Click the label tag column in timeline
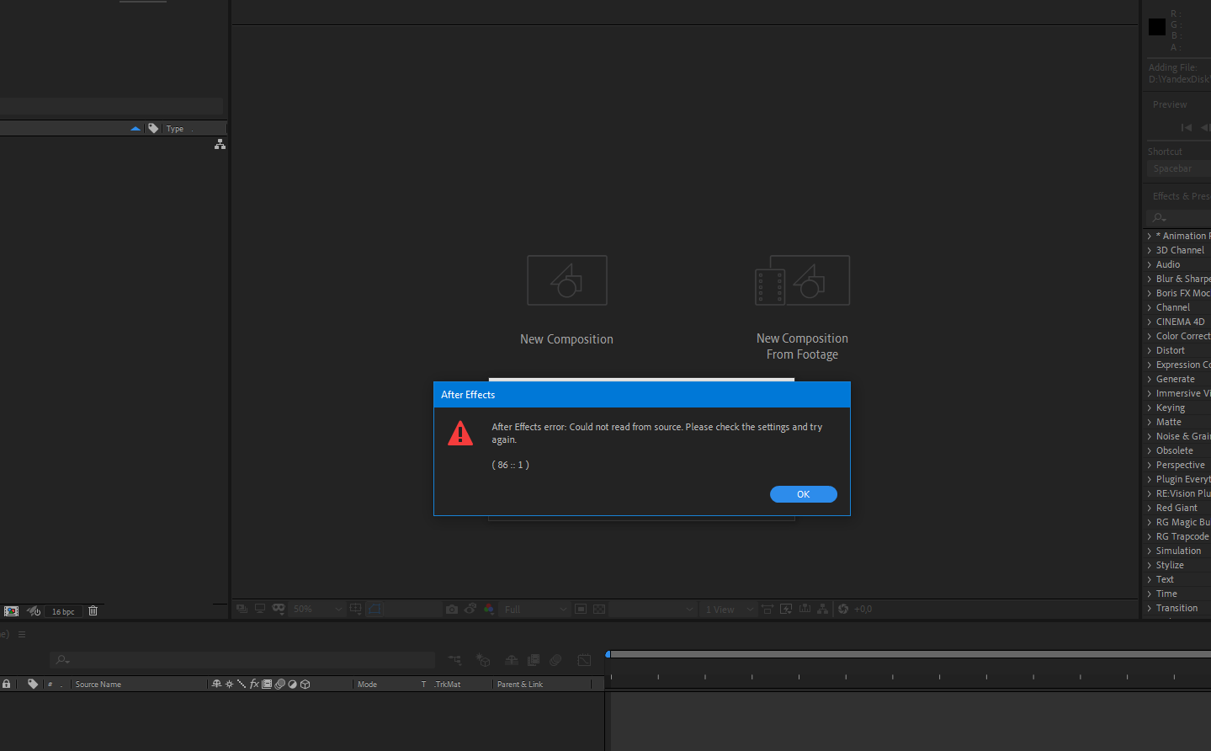 pos(33,684)
